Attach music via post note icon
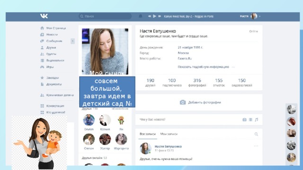Viewport: 303px width, 170px height. (256, 119)
